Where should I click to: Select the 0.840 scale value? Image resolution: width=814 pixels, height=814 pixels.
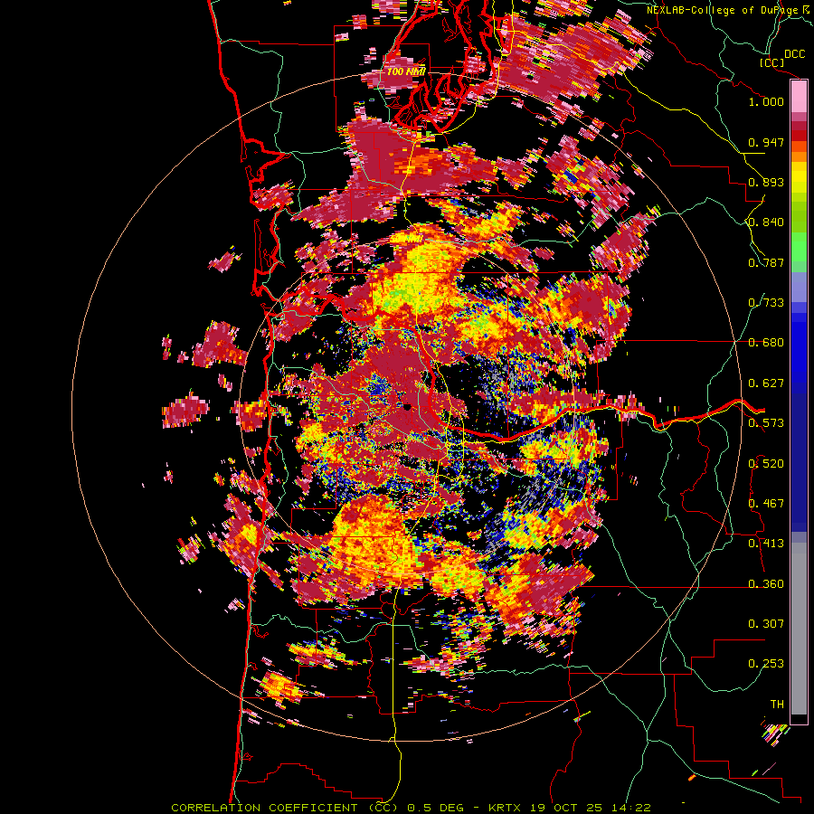tap(766, 222)
